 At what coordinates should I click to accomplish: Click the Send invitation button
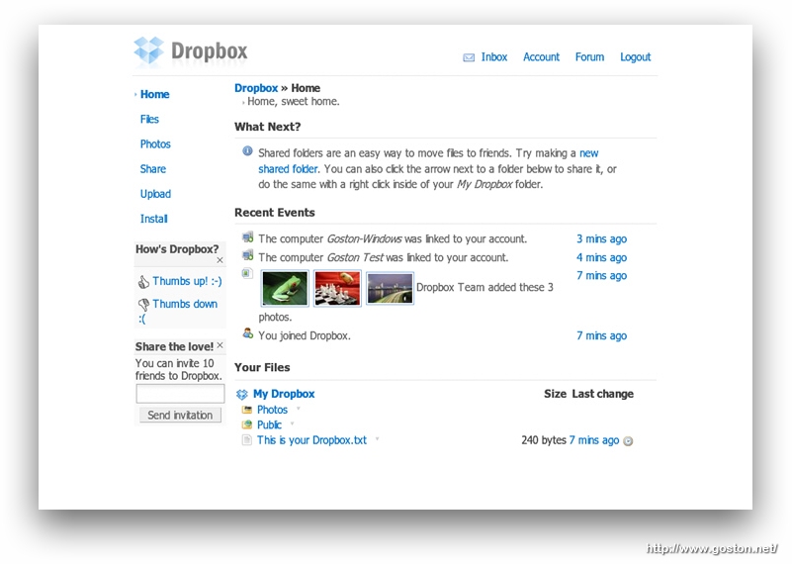(x=180, y=416)
